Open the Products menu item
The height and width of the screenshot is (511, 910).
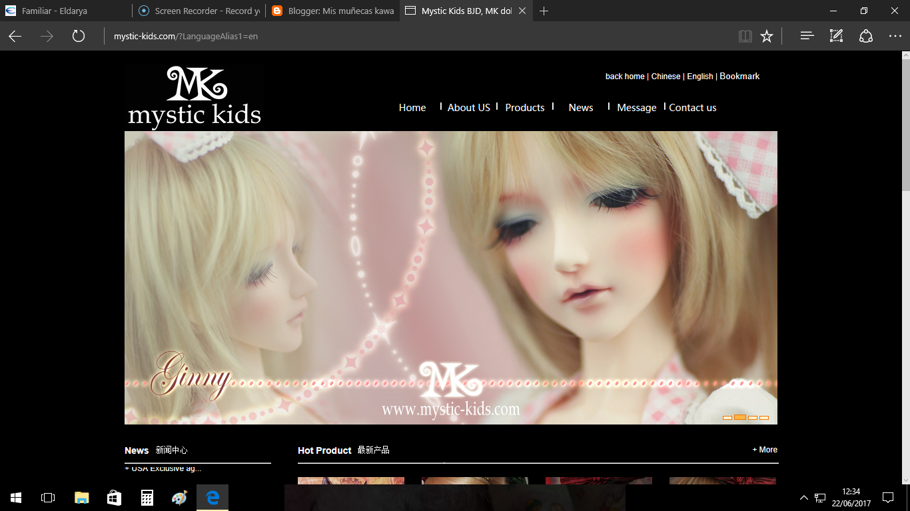[x=524, y=107]
